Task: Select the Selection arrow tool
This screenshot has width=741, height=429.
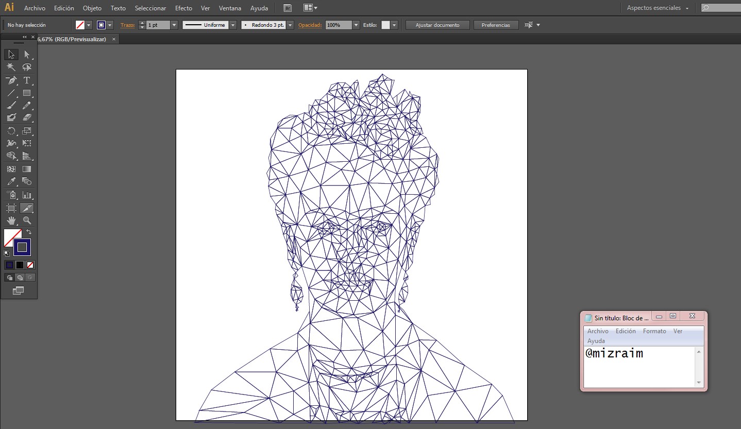Action: click(11, 55)
